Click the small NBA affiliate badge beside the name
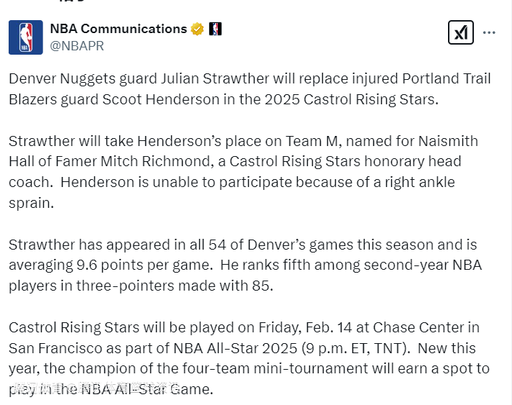The width and height of the screenshot is (512, 405). tap(215, 29)
